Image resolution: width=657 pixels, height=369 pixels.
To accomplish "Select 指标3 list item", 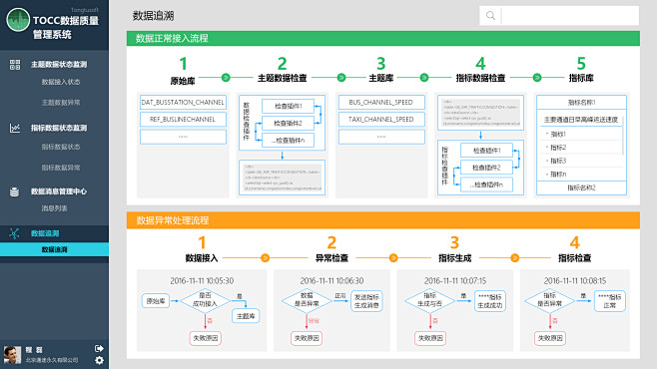I will click(558, 162).
